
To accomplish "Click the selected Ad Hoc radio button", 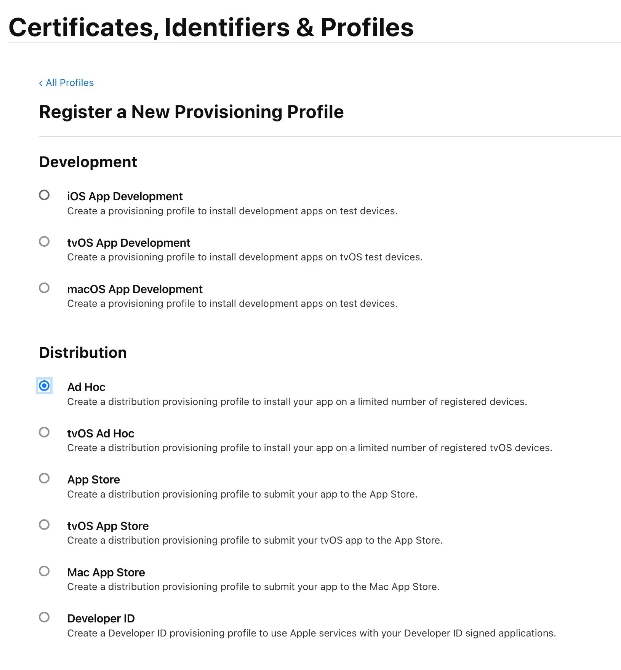I will (x=44, y=386).
